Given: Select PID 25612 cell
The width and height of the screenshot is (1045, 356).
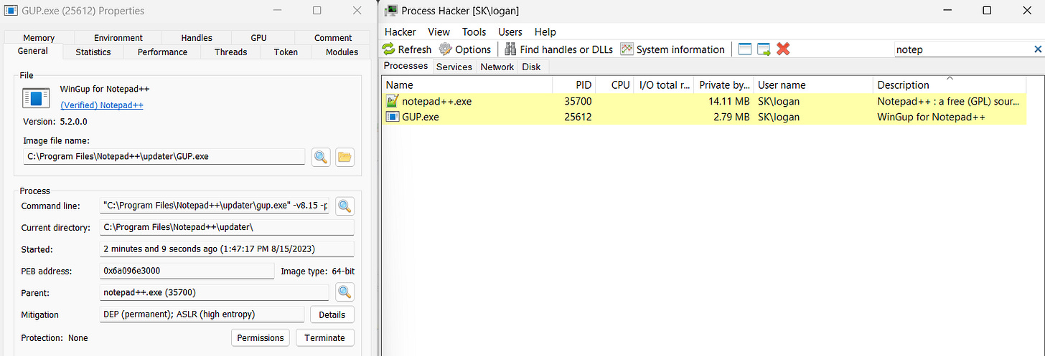Looking at the screenshot, I should tap(578, 117).
